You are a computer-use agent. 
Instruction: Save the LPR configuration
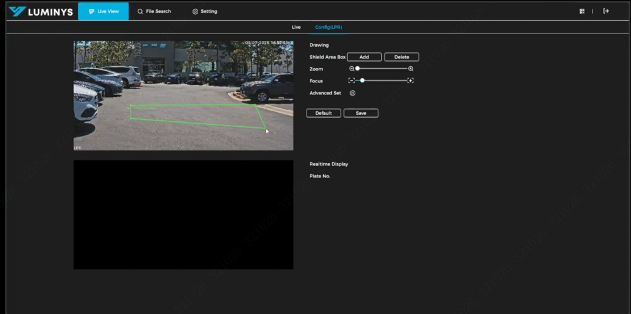click(361, 113)
